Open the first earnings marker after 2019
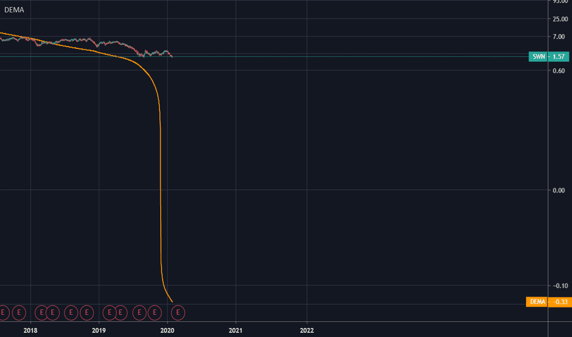This screenshot has height=337, width=572. click(x=109, y=312)
